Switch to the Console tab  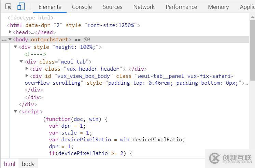82,7
